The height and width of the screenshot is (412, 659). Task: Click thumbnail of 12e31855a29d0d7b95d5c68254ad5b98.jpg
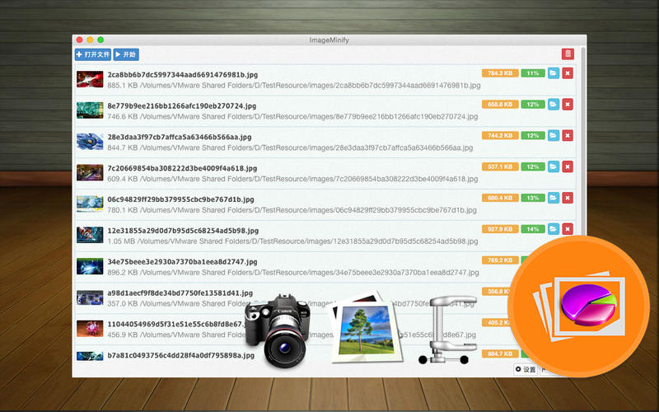(x=90, y=235)
